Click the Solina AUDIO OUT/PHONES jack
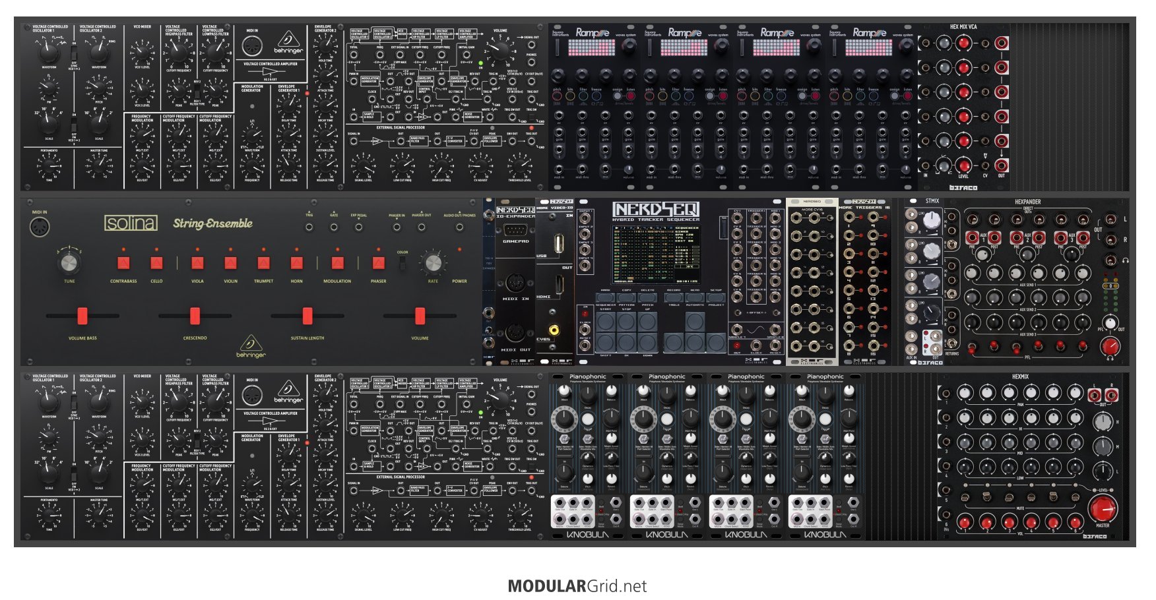This screenshot has width=1156, height=600. coord(459,227)
